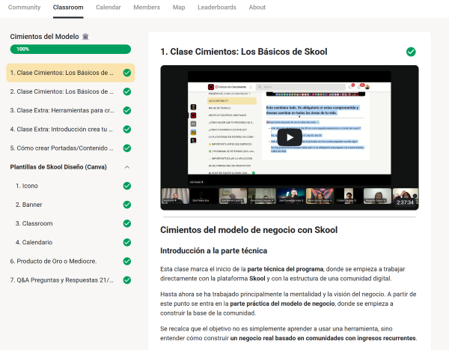This screenshot has height=350, width=449.
Task: Switch to the Calendar tab
Action: [x=109, y=7]
